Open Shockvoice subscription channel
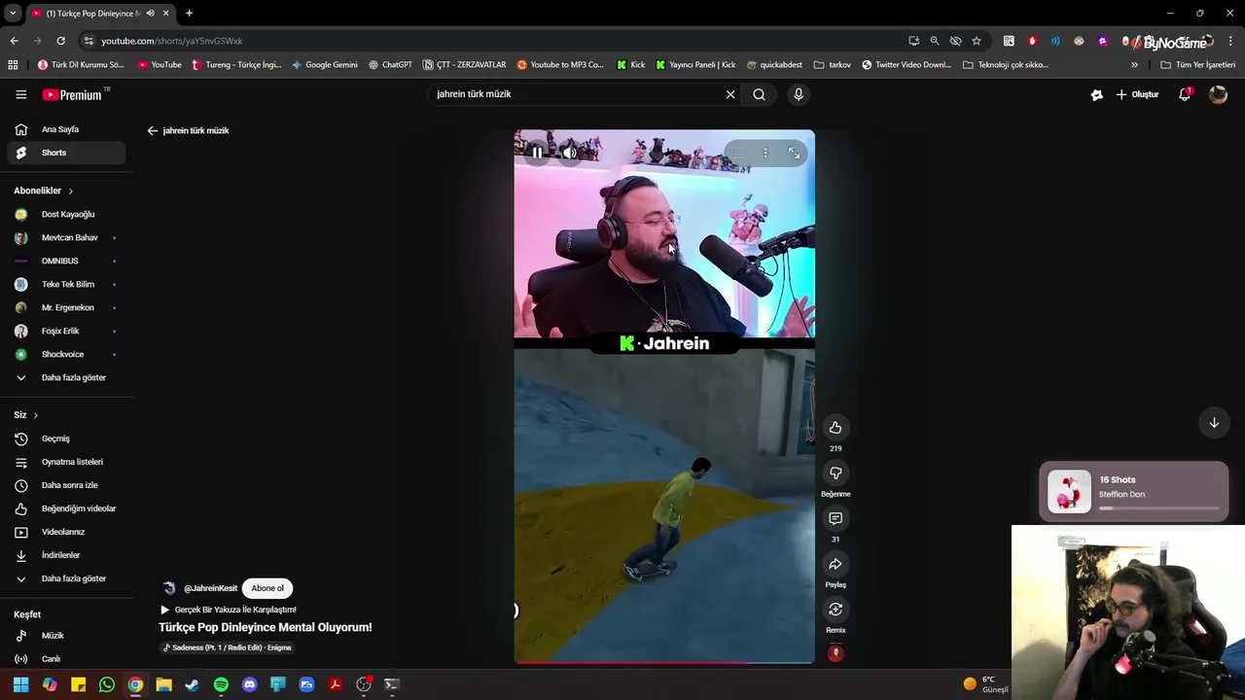1245x700 pixels. click(x=66, y=354)
